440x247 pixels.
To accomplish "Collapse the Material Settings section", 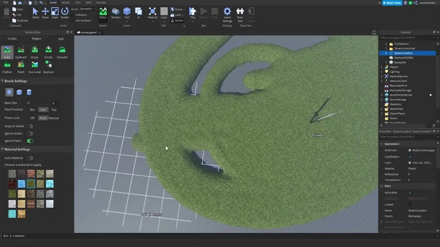I will pyautogui.click(x=2, y=149).
